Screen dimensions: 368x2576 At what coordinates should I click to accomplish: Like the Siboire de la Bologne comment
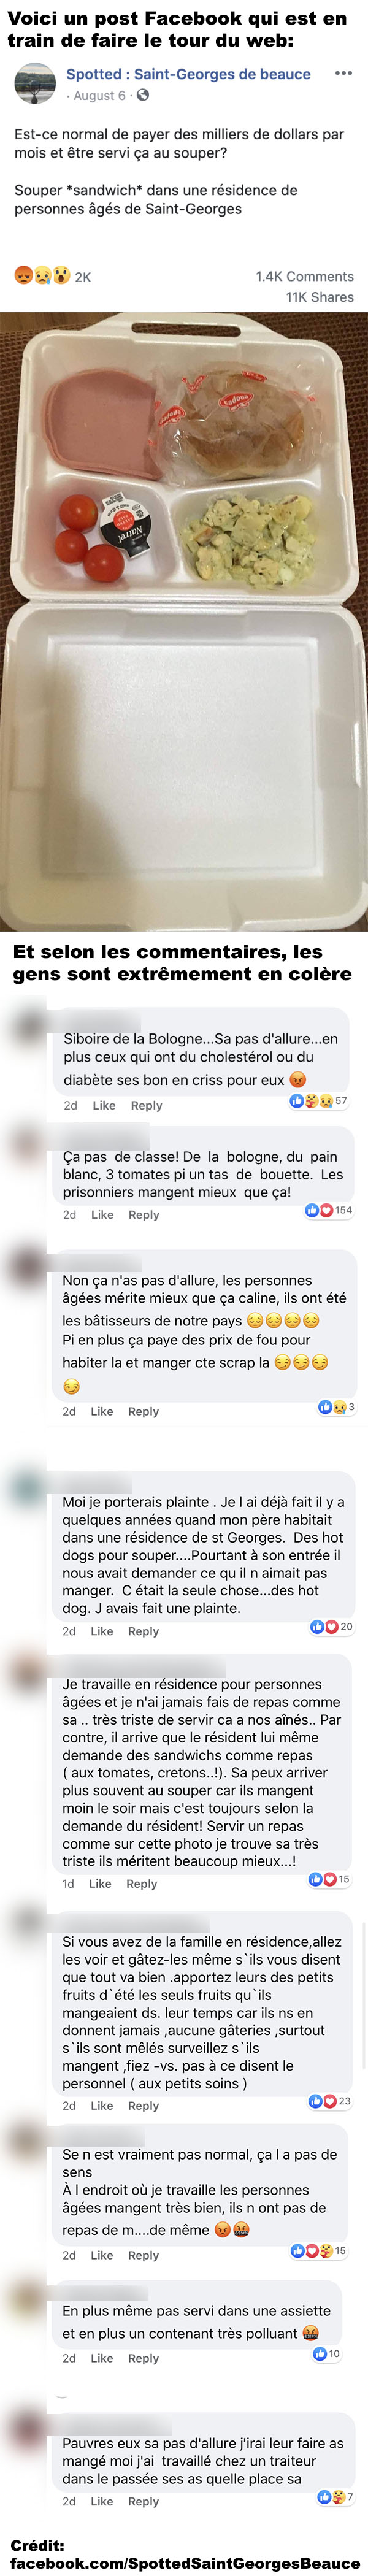tap(104, 1105)
